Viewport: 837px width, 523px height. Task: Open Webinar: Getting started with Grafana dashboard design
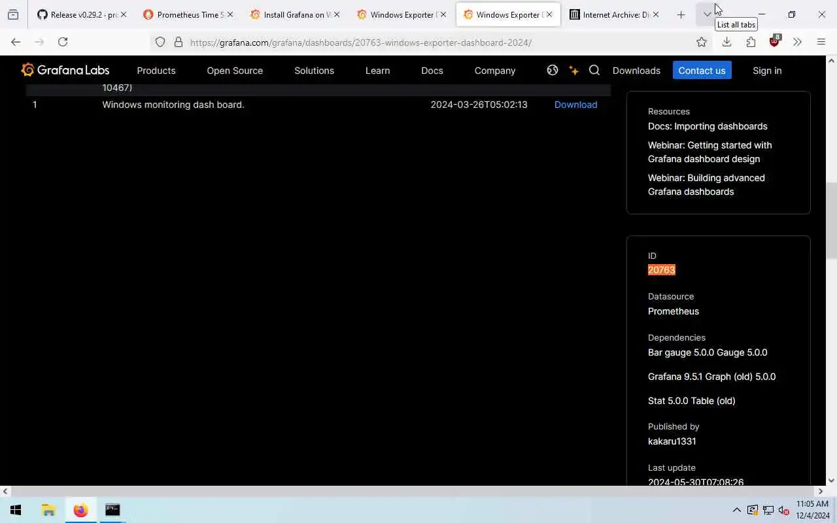pos(709,152)
